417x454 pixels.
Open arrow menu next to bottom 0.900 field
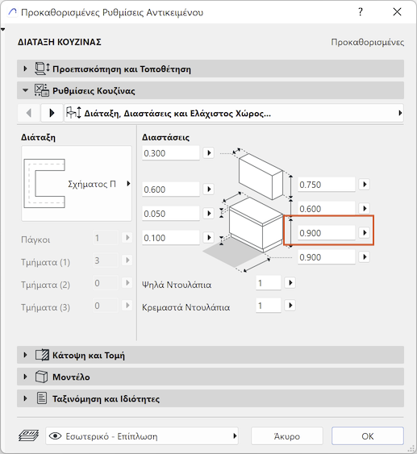365,256
